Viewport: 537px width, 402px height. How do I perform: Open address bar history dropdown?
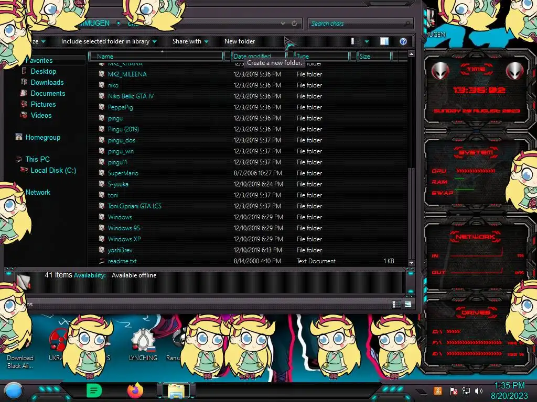coord(283,24)
